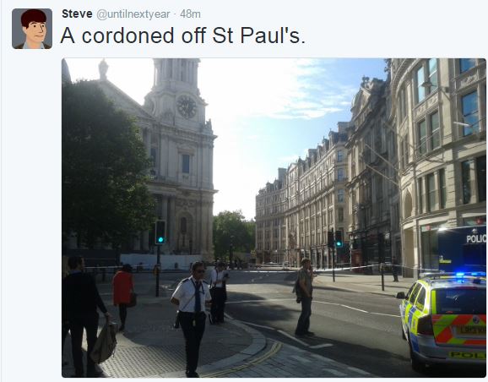This screenshot has width=488, height=382.
Task: Click the police car with flashing blue lights
Action: click(443, 319)
